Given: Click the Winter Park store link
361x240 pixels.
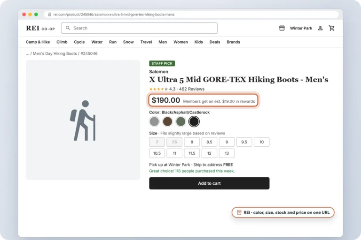Looking at the screenshot, I should click(x=301, y=28).
